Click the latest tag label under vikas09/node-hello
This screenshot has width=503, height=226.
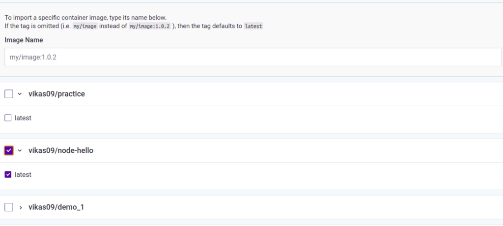point(23,174)
